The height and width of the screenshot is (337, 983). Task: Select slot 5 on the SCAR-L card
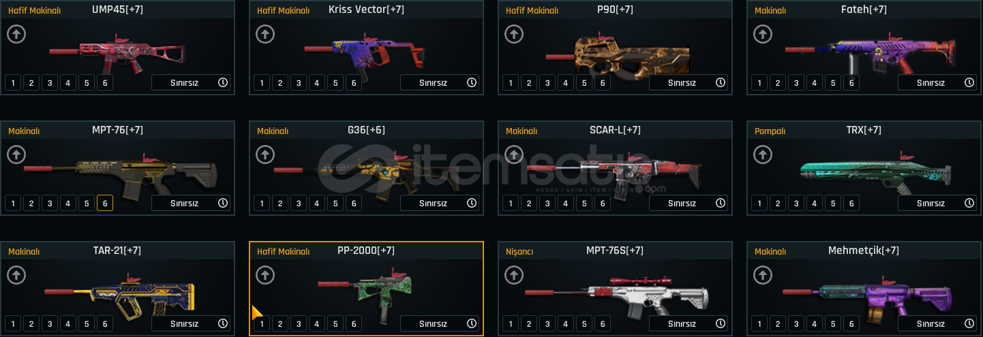[x=584, y=203]
